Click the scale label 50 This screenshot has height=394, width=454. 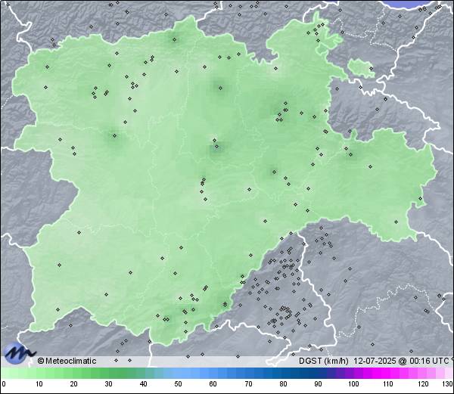click(x=178, y=384)
